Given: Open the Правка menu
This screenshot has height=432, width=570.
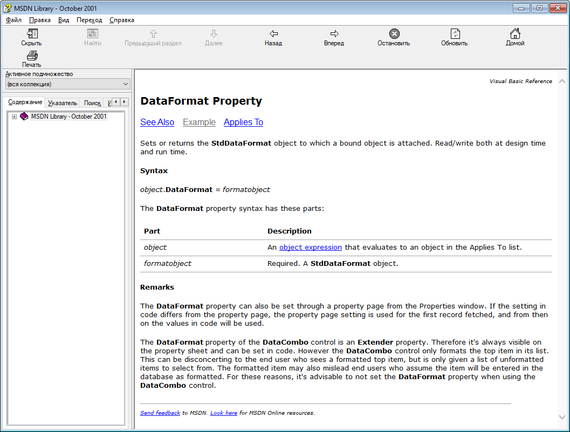Looking at the screenshot, I should 39,20.
